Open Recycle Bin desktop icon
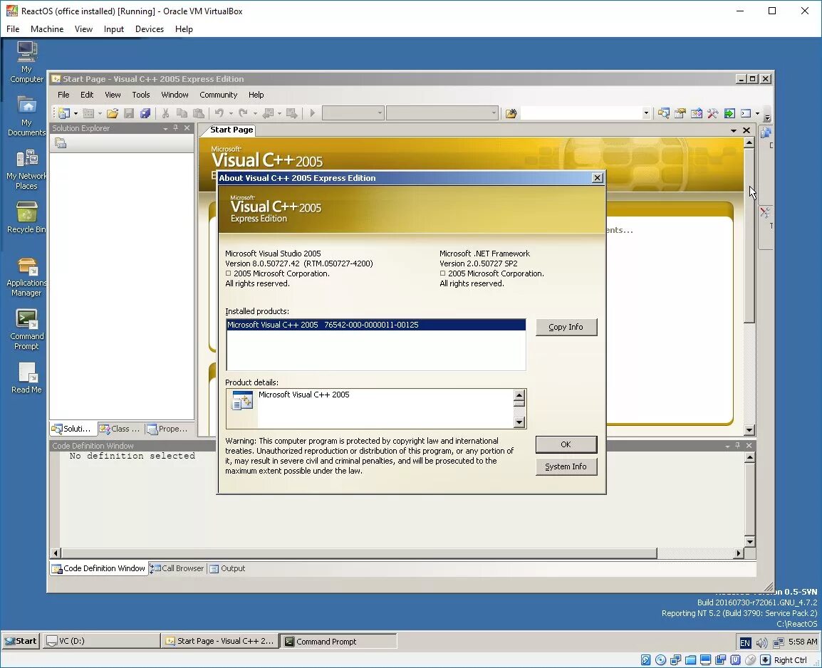Viewport: 822px width, 668px height. click(27, 218)
